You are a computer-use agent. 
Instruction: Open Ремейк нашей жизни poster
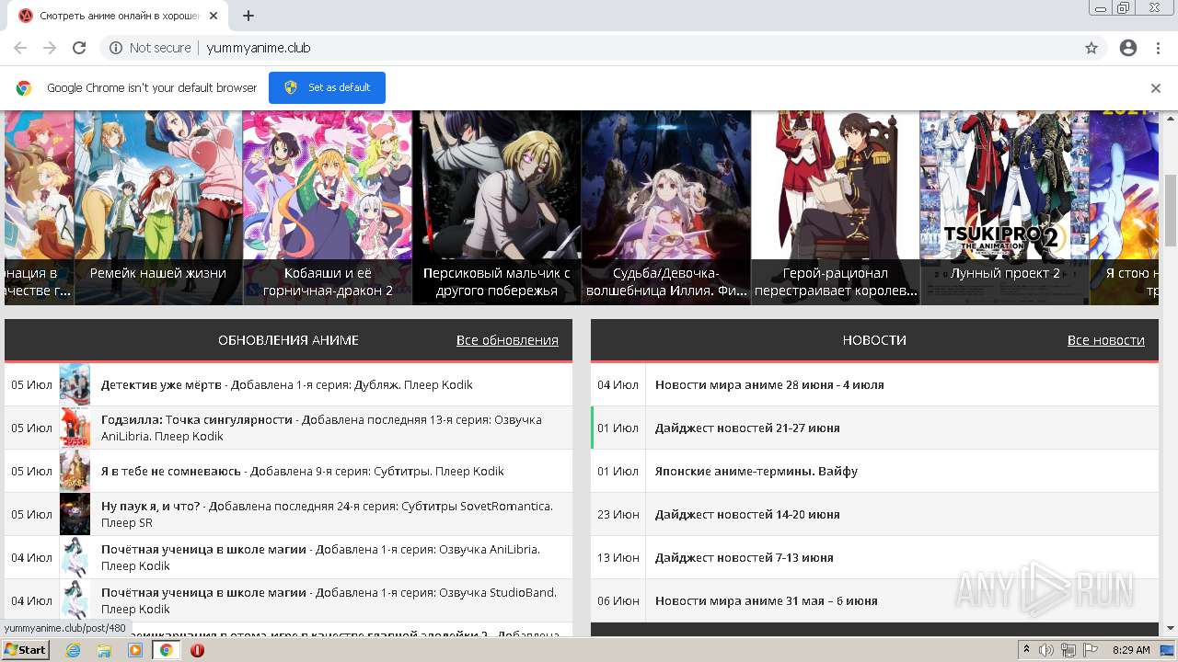click(x=158, y=208)
